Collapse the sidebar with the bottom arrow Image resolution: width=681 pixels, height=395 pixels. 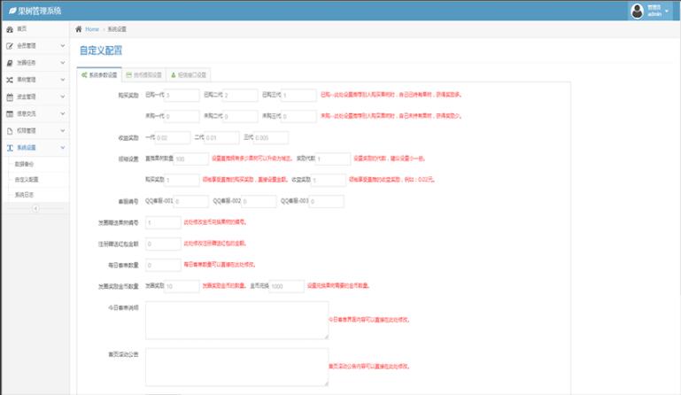point(35,208)
